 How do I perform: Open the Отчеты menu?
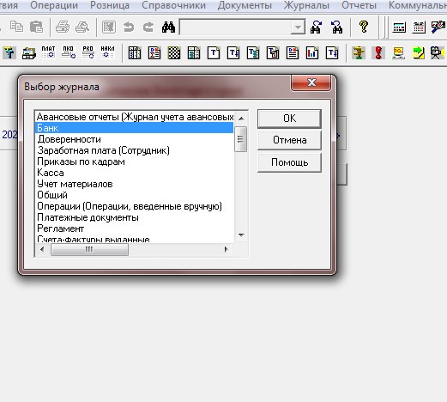359,5
